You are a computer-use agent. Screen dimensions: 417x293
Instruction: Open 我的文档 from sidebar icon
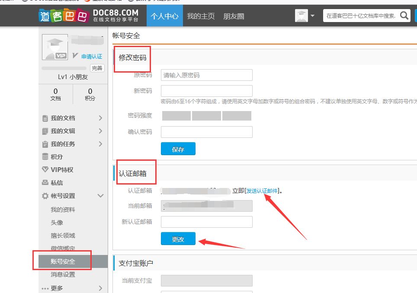(45, 118)
